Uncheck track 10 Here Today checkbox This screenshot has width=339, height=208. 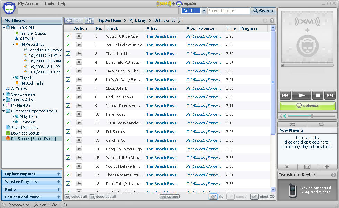point(68,114)
